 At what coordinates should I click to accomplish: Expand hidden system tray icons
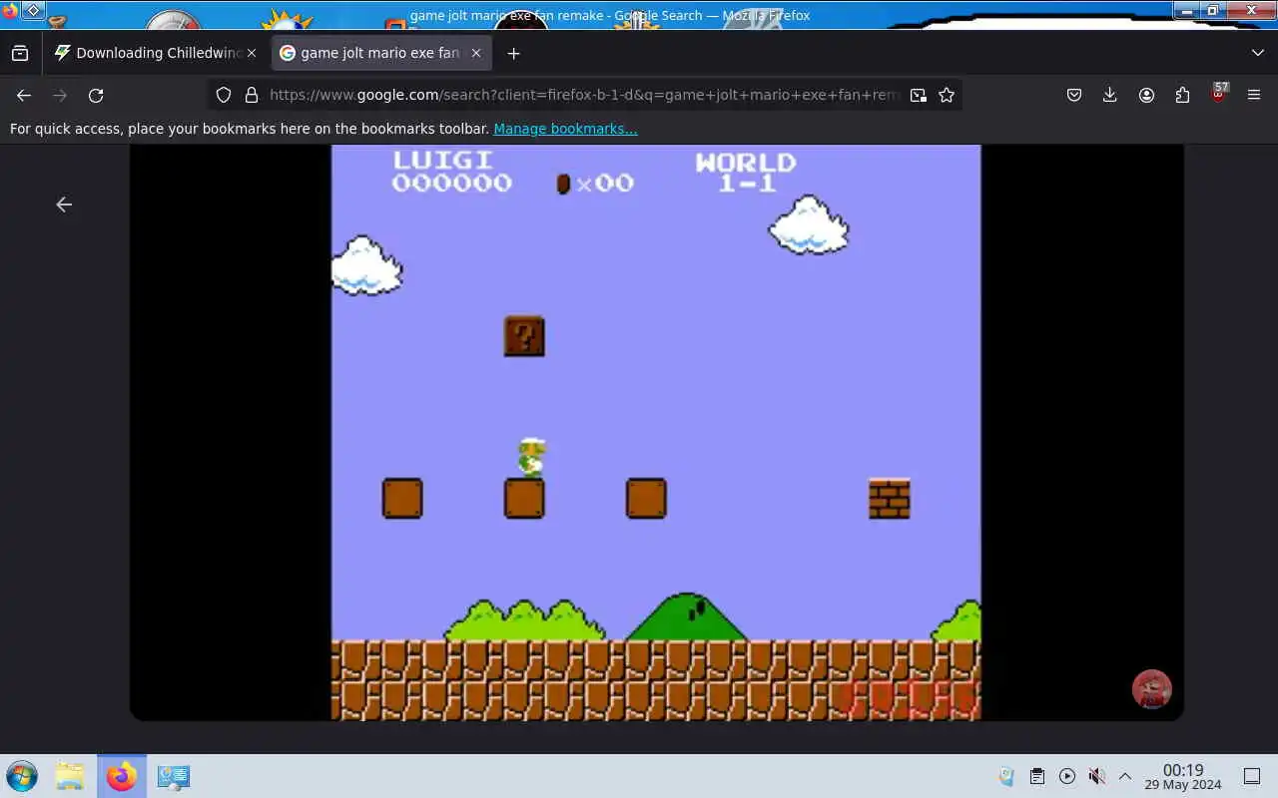point(1125,776)
